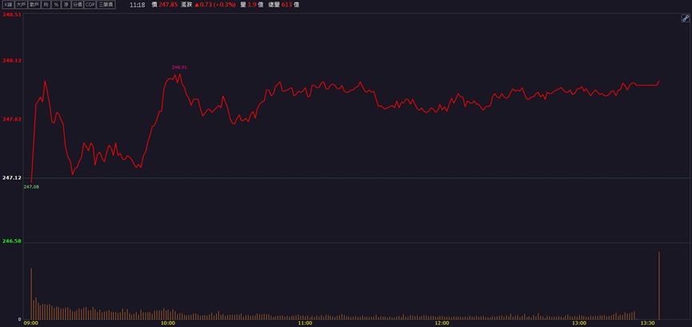The height and width of the screenshot is (327, 692).
Task: Click the 247.62 axis label
Action: [12, 119]
